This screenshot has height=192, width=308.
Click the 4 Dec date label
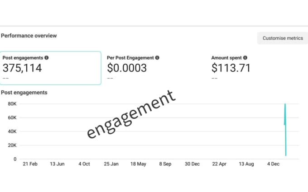(x=273, y=164)
